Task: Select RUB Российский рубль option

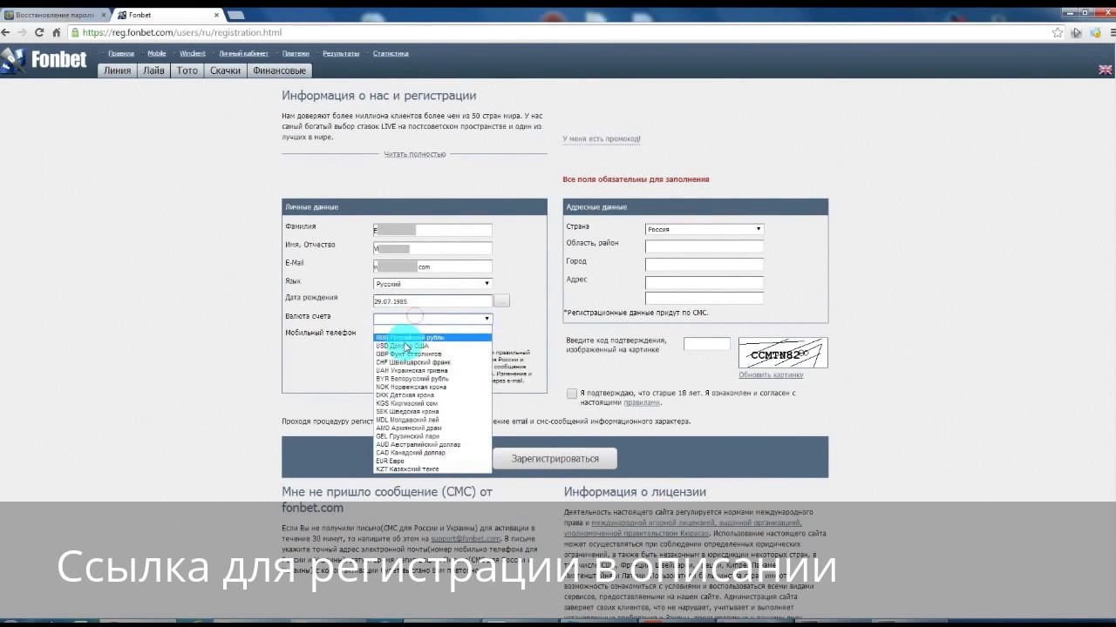Action: click(432, 337)
